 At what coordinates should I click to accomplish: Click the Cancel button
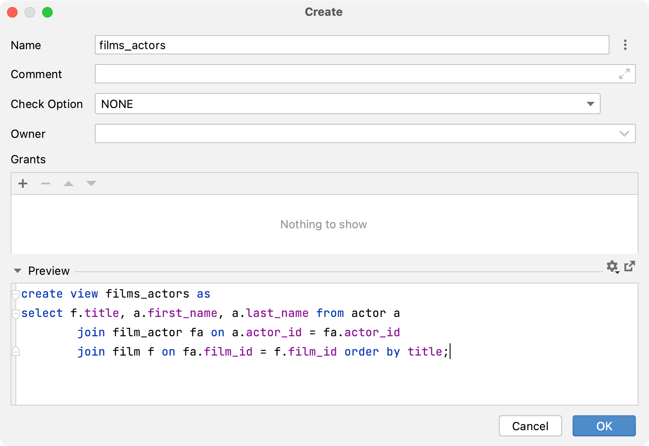pos(530,426)
